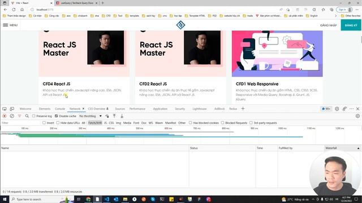Image resolution: width=362 pixels, height=203 pixels.
Task: Open a new browser tab
Action: (103, 3)
